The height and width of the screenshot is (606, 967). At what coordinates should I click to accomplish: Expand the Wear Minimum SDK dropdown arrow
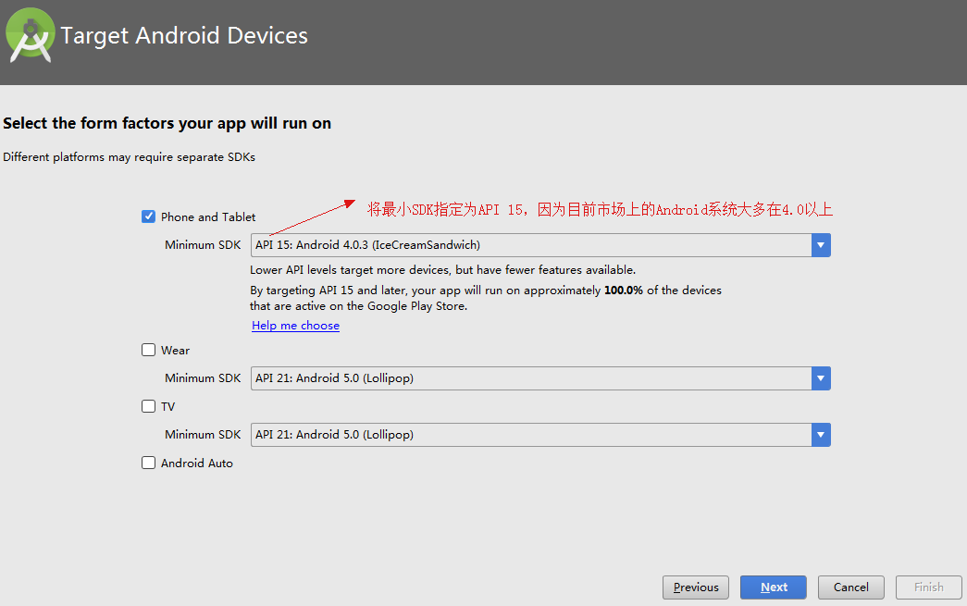(x=821, y=378)
